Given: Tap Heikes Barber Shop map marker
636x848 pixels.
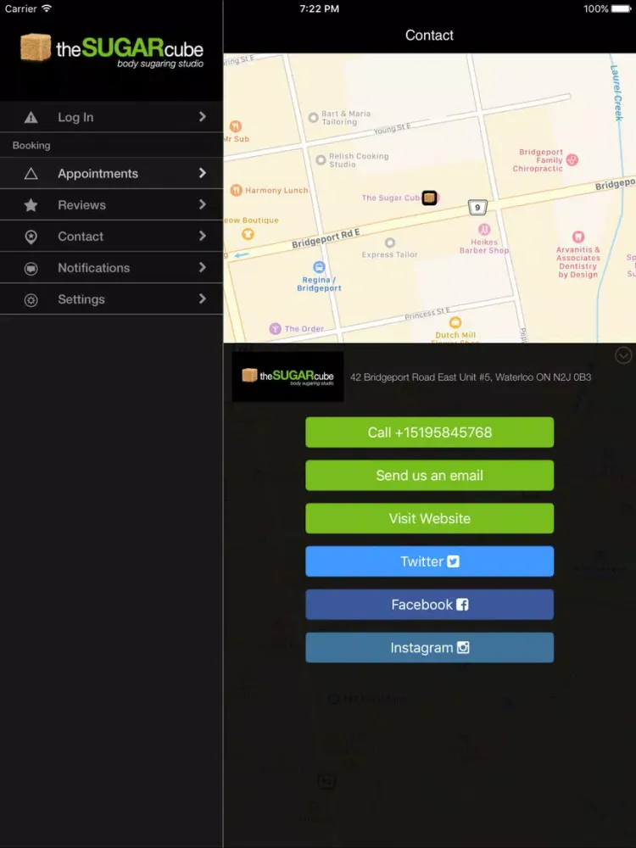Looking at the screenshot, I should tap(484, 229).
